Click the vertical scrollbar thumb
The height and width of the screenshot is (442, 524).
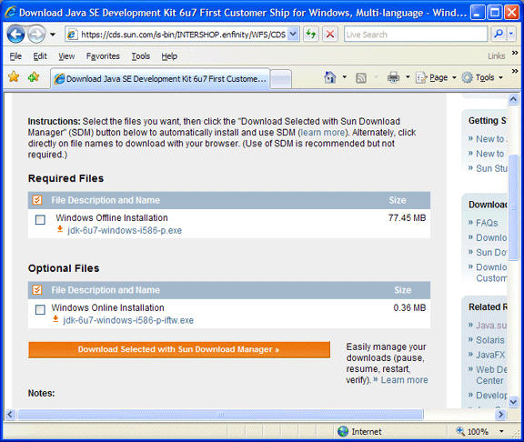(513, 207)
